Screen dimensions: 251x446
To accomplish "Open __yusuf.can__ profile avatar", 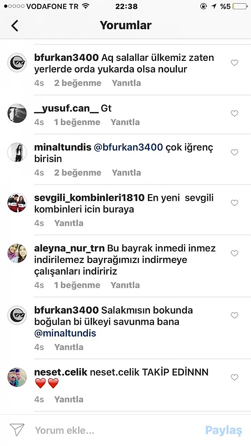I will (x=17, y=113).
